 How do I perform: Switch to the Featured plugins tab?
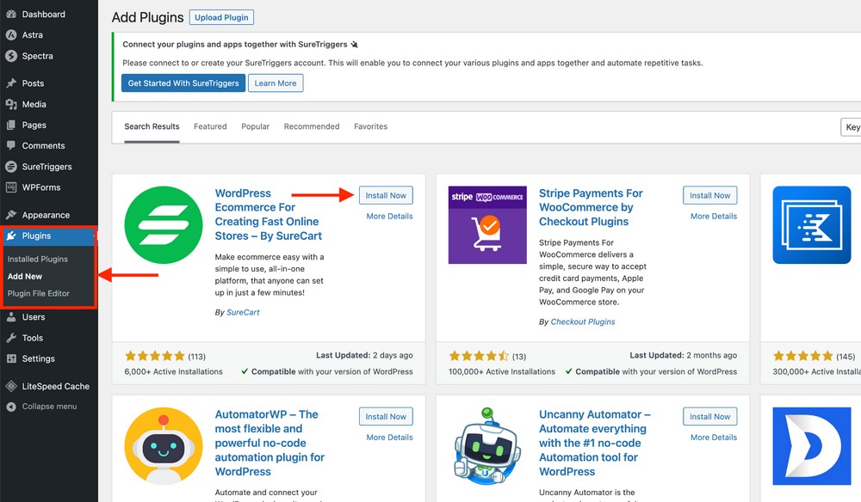(209, 125)
